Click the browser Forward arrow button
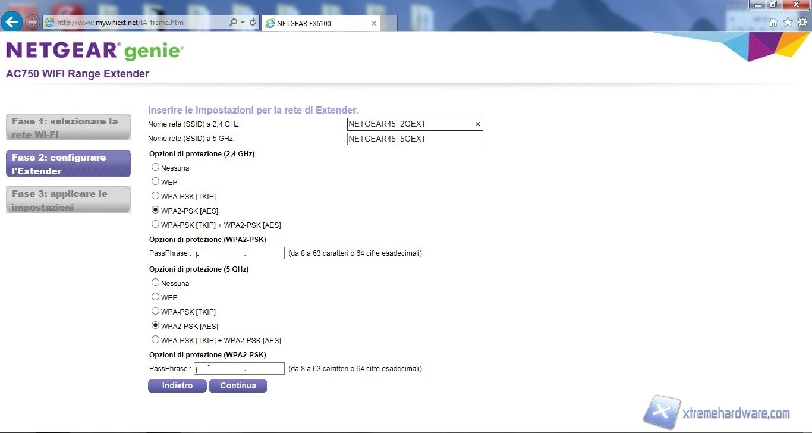Screen dimensions: 812x433 [x=32, y=23]
